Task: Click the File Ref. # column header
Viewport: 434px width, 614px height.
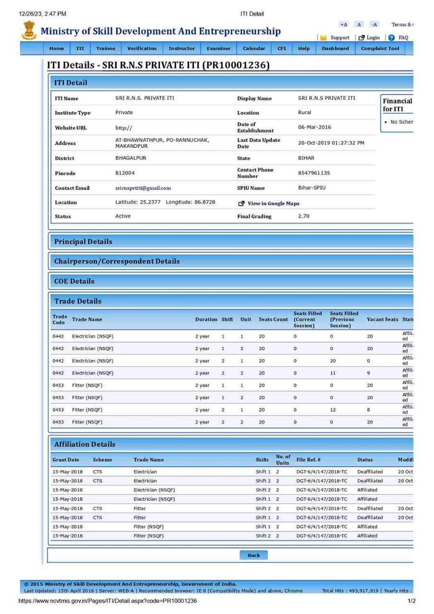Action: pyautogui.click(x=309, y=460)
